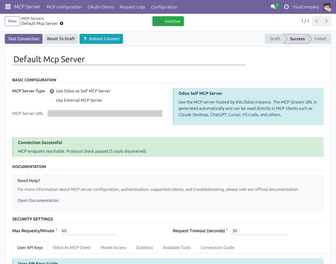Click Request Timeout help question mark
Screen dimensions: 336x264
[x=227, y=230]
